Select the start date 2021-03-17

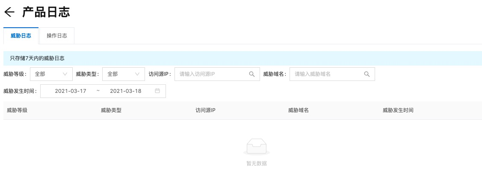click(x=71, y=91)
